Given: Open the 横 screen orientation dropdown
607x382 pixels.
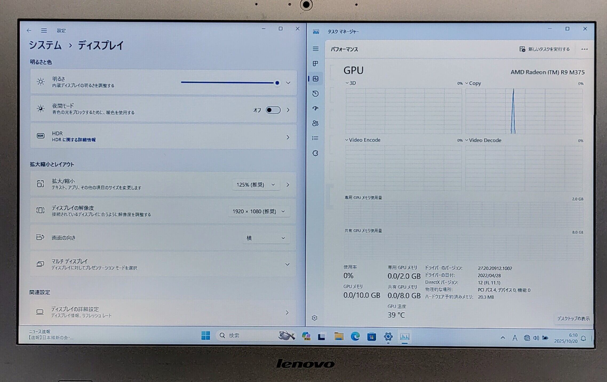Looking at the screenshot, I should [266, 238].
